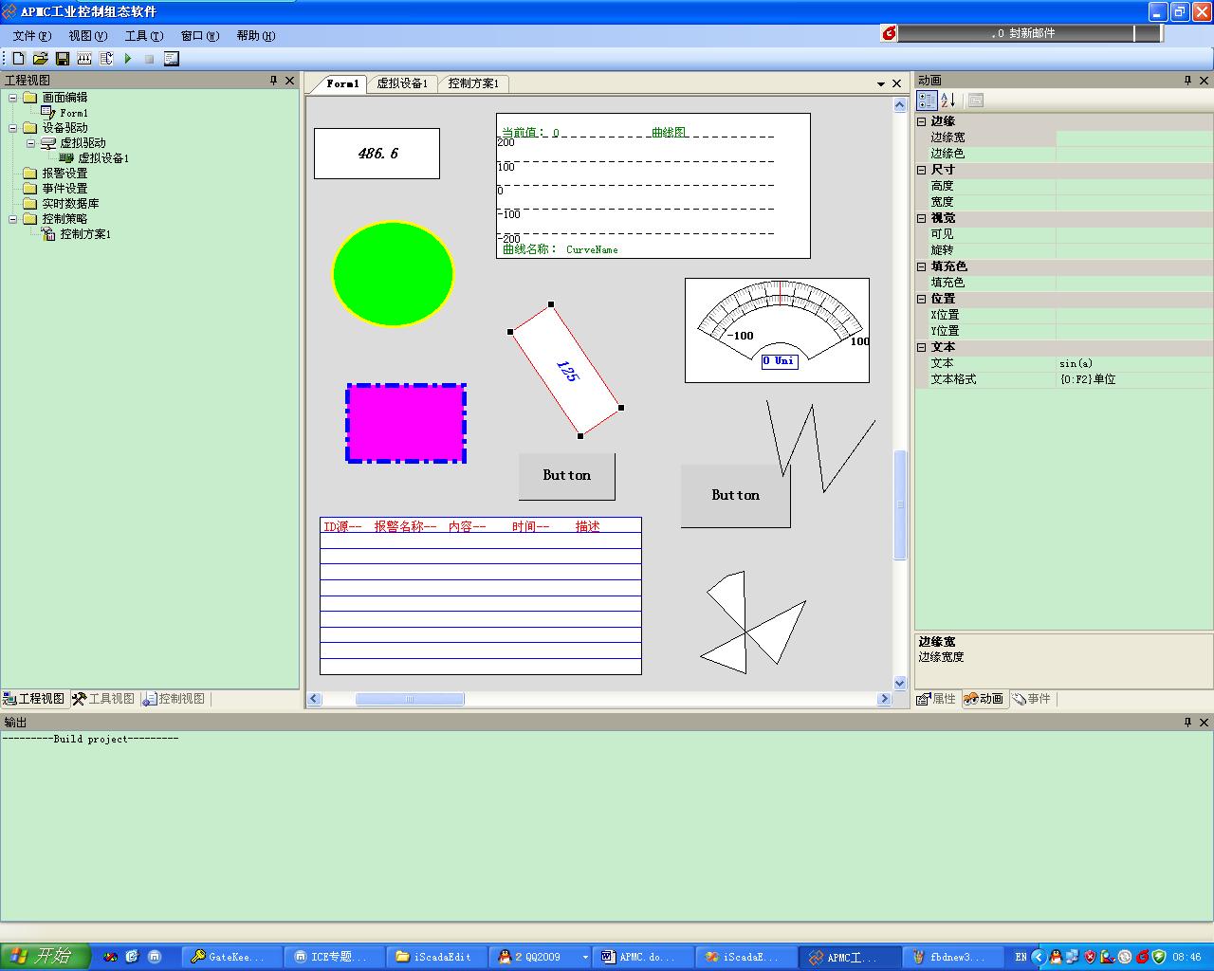Open the 视图 menu
This screenshot has height=971, width=1214.
87,35
